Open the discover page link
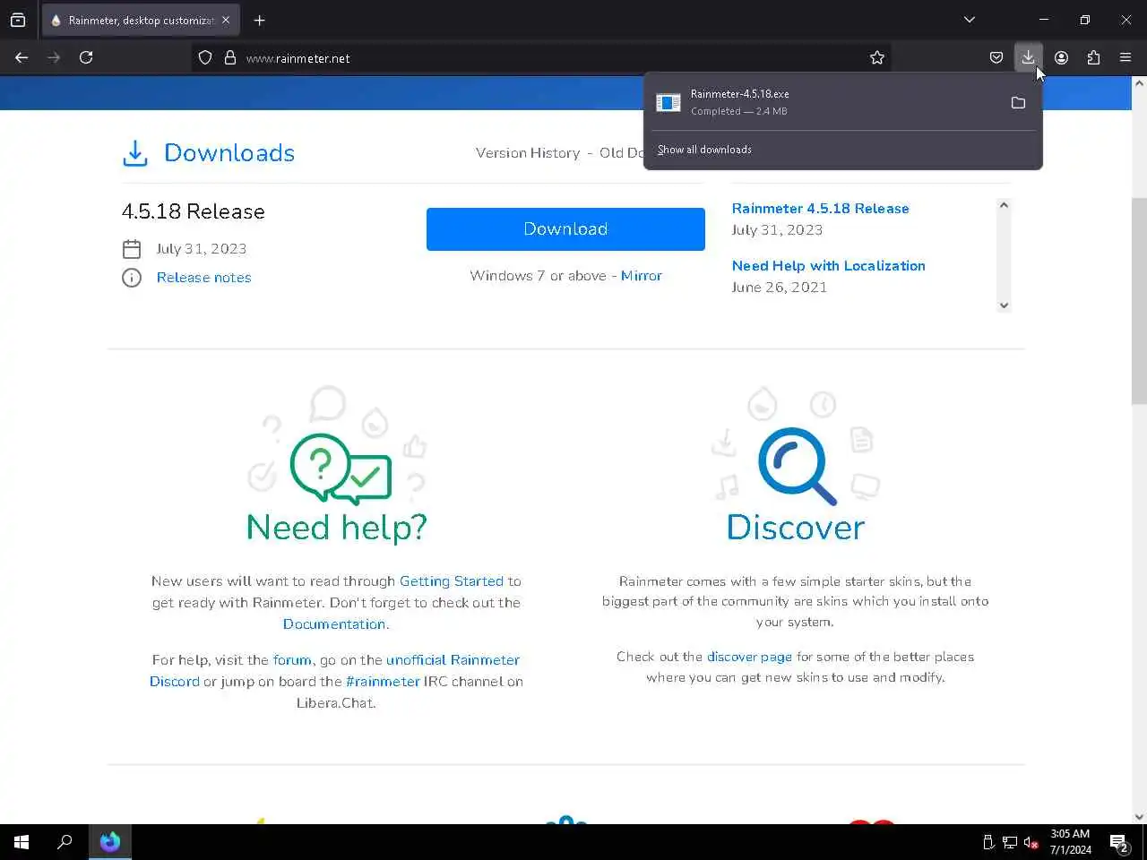Image resolution: width=1147 pixels, height=860 pixels. pos(749,657)
